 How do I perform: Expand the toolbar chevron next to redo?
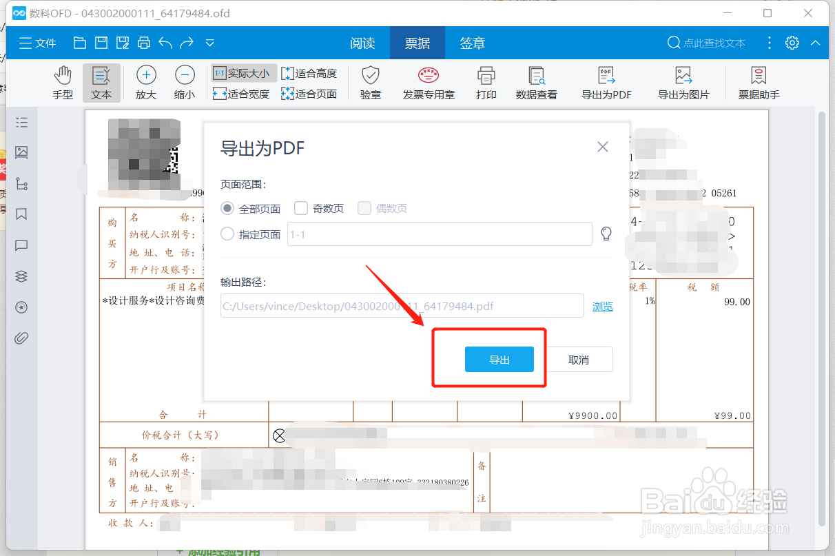[x=209, y=42]
